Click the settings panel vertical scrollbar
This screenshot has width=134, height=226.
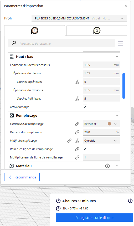tap(124, 86)
